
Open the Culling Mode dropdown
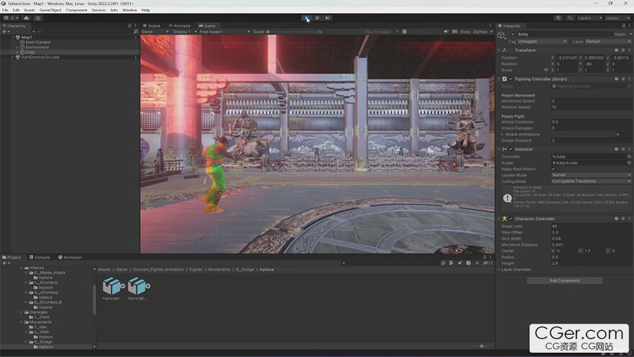tap(591, 181)
